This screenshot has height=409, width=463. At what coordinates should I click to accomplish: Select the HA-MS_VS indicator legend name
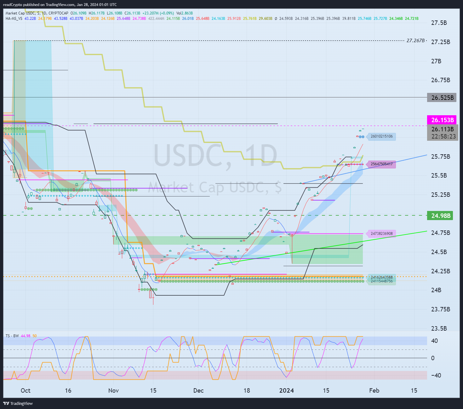coord(14,19)
